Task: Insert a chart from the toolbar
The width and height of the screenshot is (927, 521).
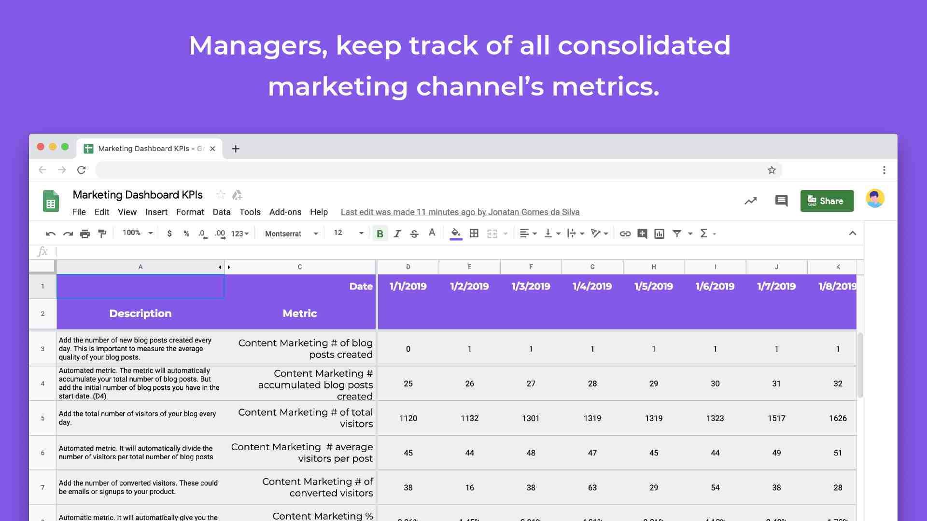Action: click(659, 233)
